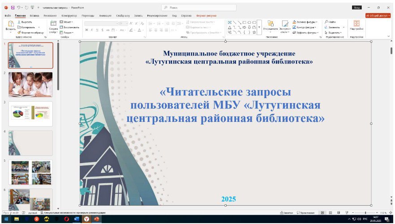Open the notification center in system tray
Image resolution: width=395 pixels, height=224 pixels.
click(387, 219)
